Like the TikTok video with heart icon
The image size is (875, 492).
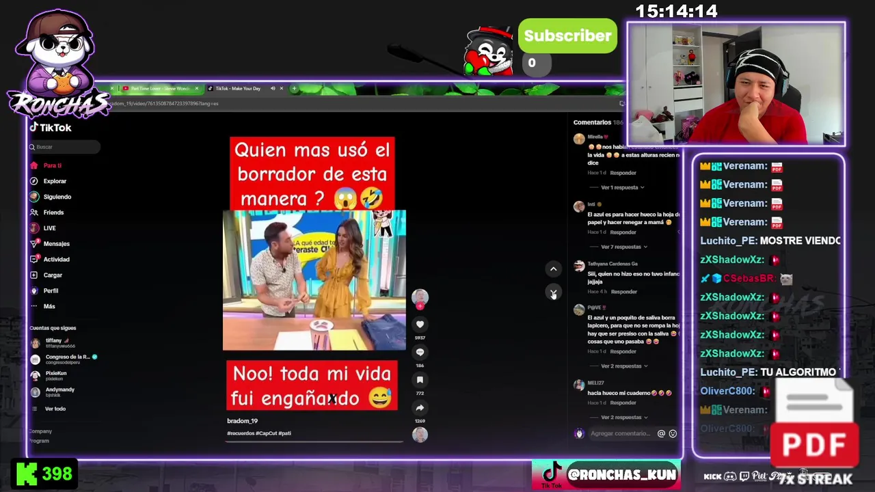[x=420, y=325]
